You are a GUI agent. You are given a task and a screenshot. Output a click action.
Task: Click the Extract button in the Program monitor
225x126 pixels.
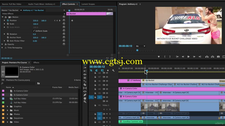(213, 57)
